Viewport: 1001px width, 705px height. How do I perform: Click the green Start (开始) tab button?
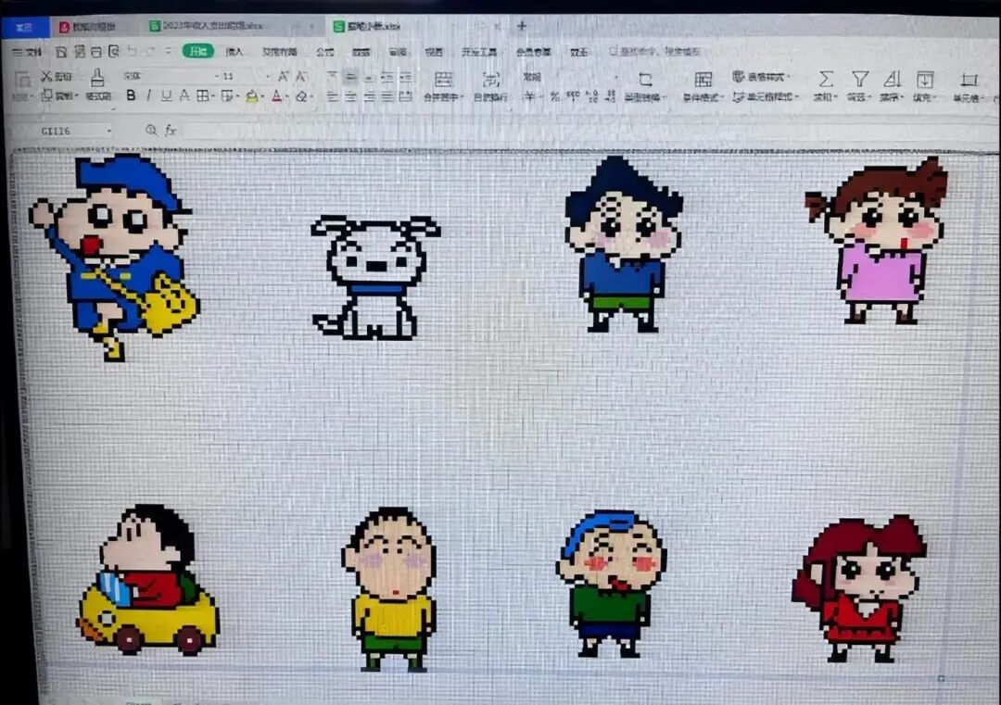[x=198, y=51]
